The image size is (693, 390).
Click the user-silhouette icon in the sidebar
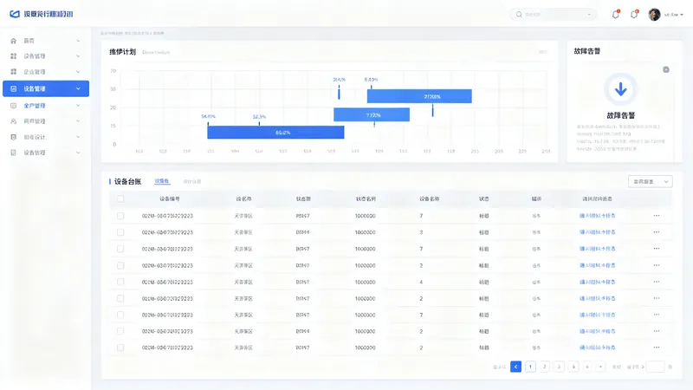[13, 121]
